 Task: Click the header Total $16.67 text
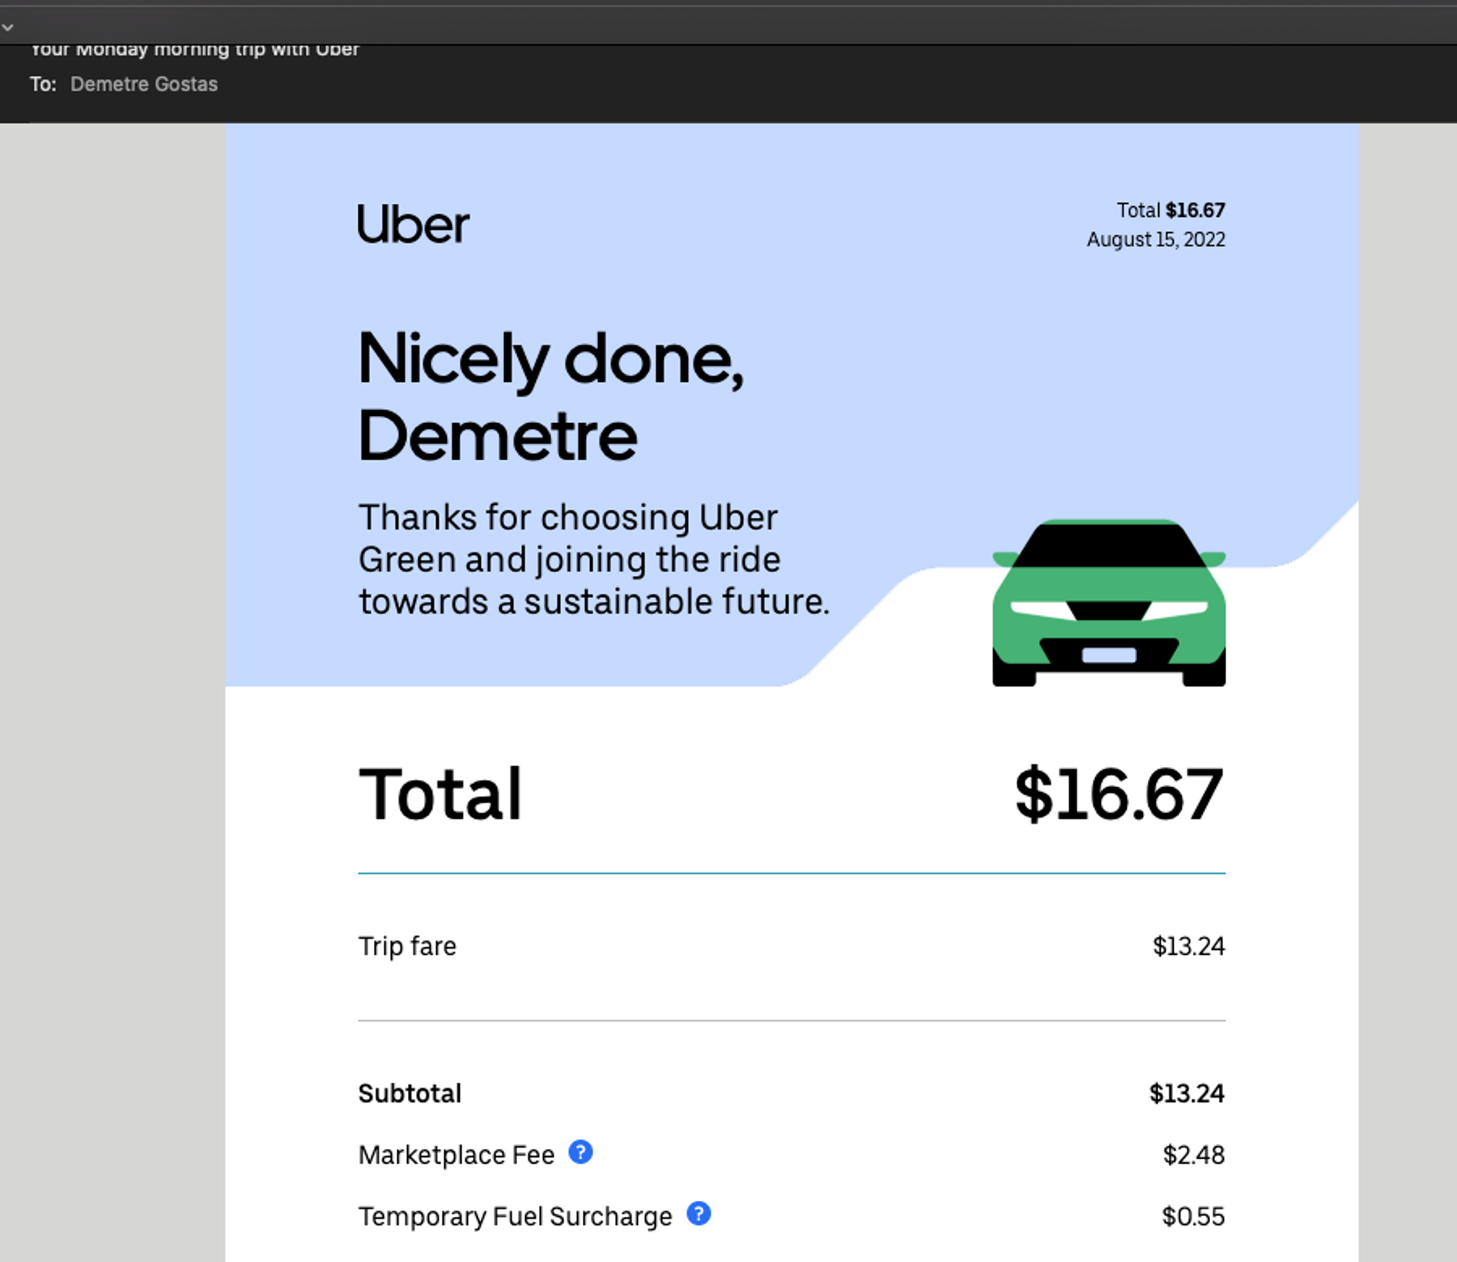click(1171, 210)
